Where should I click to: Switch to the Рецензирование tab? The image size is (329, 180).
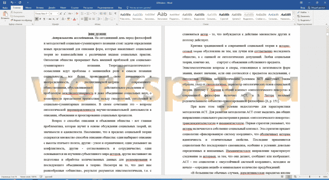[x=105, y=8]
